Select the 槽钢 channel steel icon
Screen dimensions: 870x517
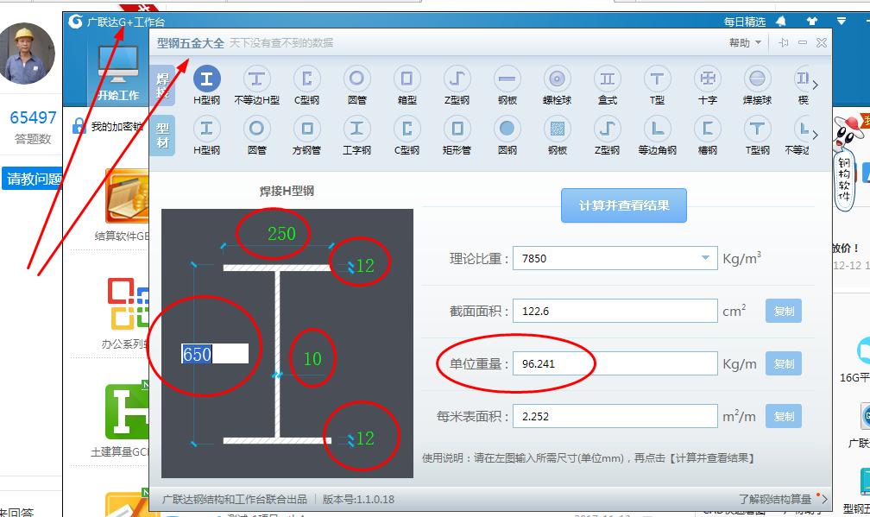708,129
